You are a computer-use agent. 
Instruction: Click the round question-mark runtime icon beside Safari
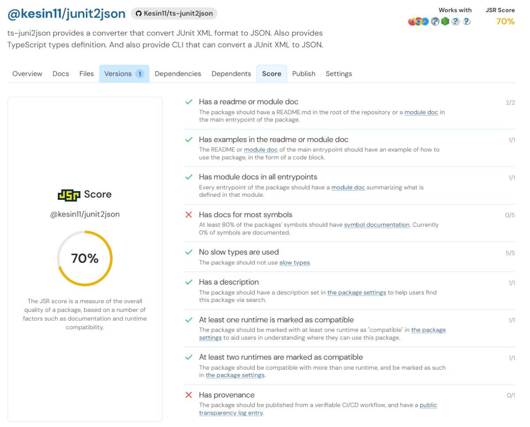point(435,21)
